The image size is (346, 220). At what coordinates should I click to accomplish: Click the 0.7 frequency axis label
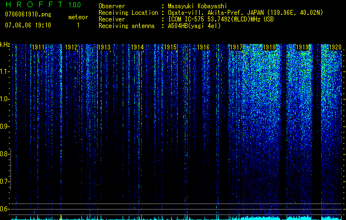(4, 182)
